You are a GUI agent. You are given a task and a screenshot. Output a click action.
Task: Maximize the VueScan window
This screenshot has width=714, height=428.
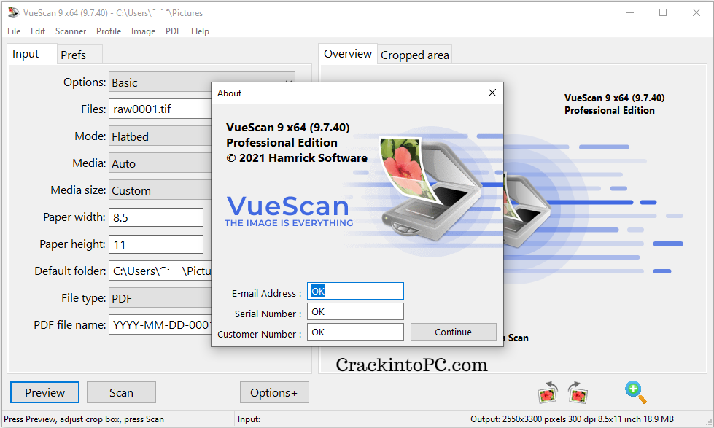663,12
